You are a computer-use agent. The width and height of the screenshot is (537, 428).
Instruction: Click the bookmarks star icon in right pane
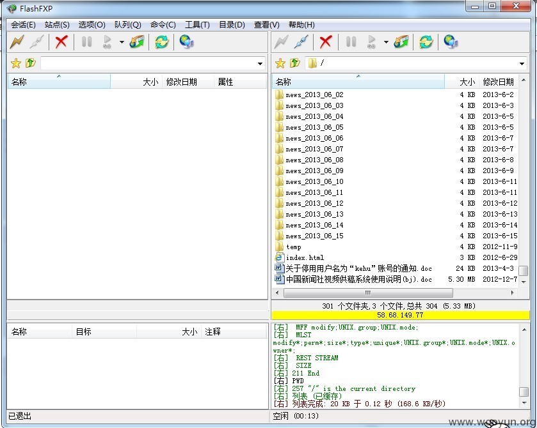(280, 63)
